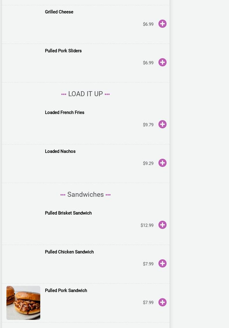Open Loaded Nachos item details
Viewport: 229px width, 328px height.
click(60, 151)
